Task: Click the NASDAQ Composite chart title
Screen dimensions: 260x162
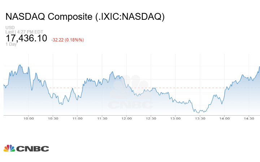Action: point(85,17)
